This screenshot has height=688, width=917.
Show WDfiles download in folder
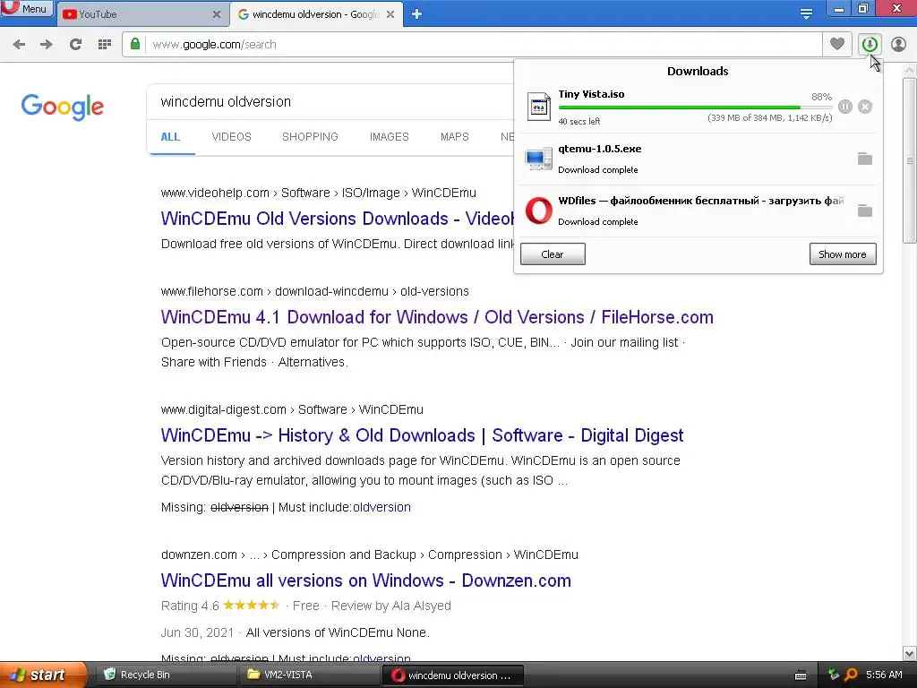[x=865, y=211]
